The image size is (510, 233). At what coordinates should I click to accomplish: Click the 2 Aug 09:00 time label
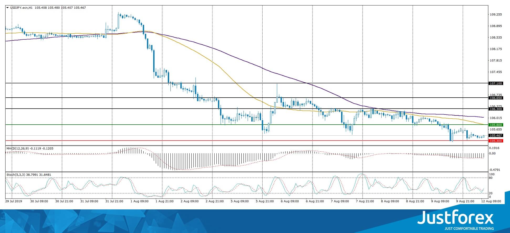click(190, 201)
